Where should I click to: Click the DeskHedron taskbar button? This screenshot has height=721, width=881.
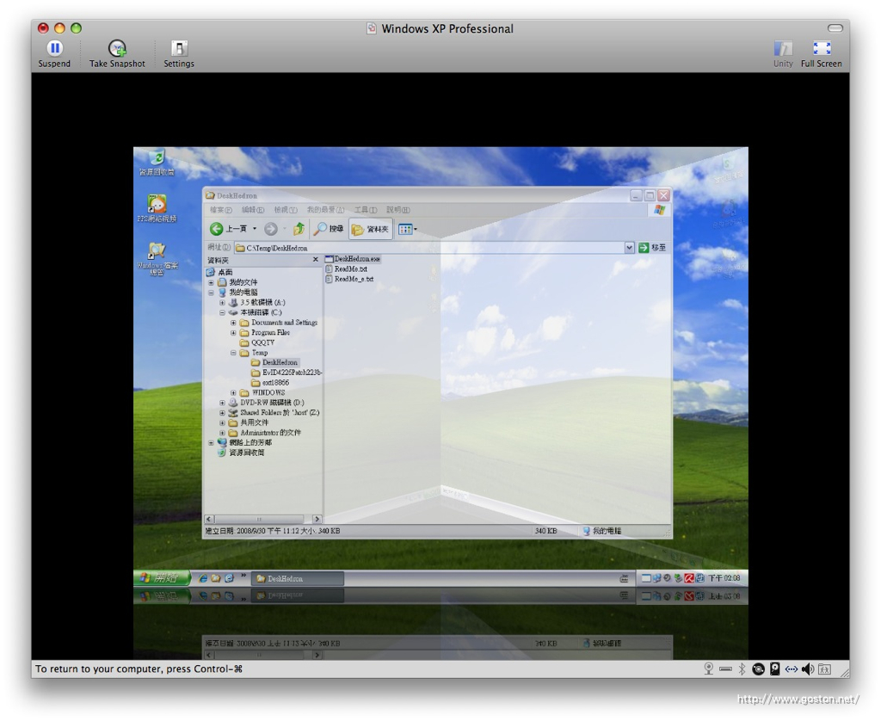(x=298, y=578)
